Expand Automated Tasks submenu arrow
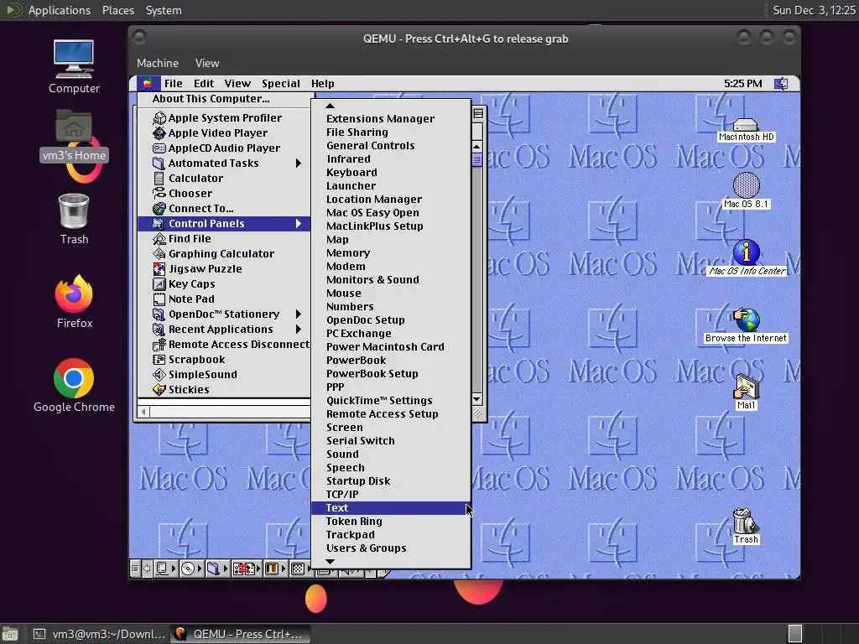 coord(299,164)
